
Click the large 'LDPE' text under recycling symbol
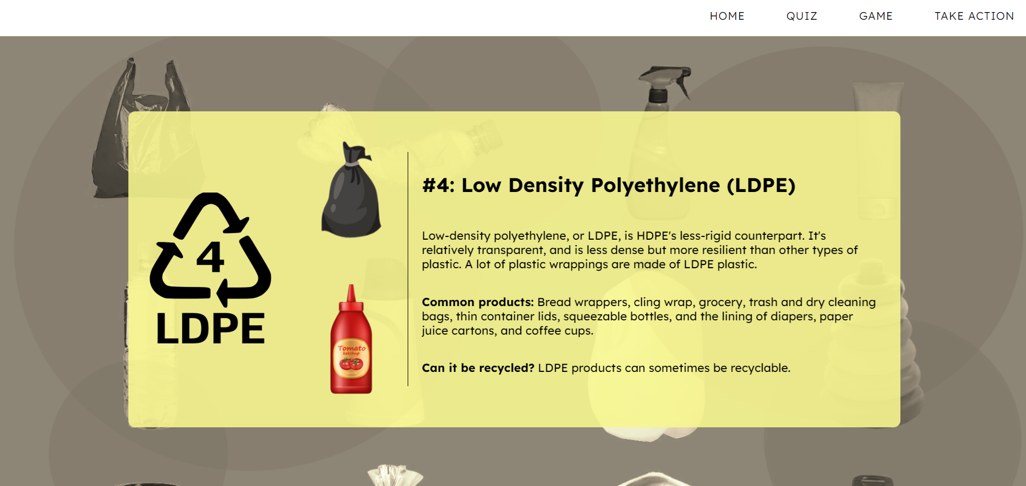coord(211,329)
